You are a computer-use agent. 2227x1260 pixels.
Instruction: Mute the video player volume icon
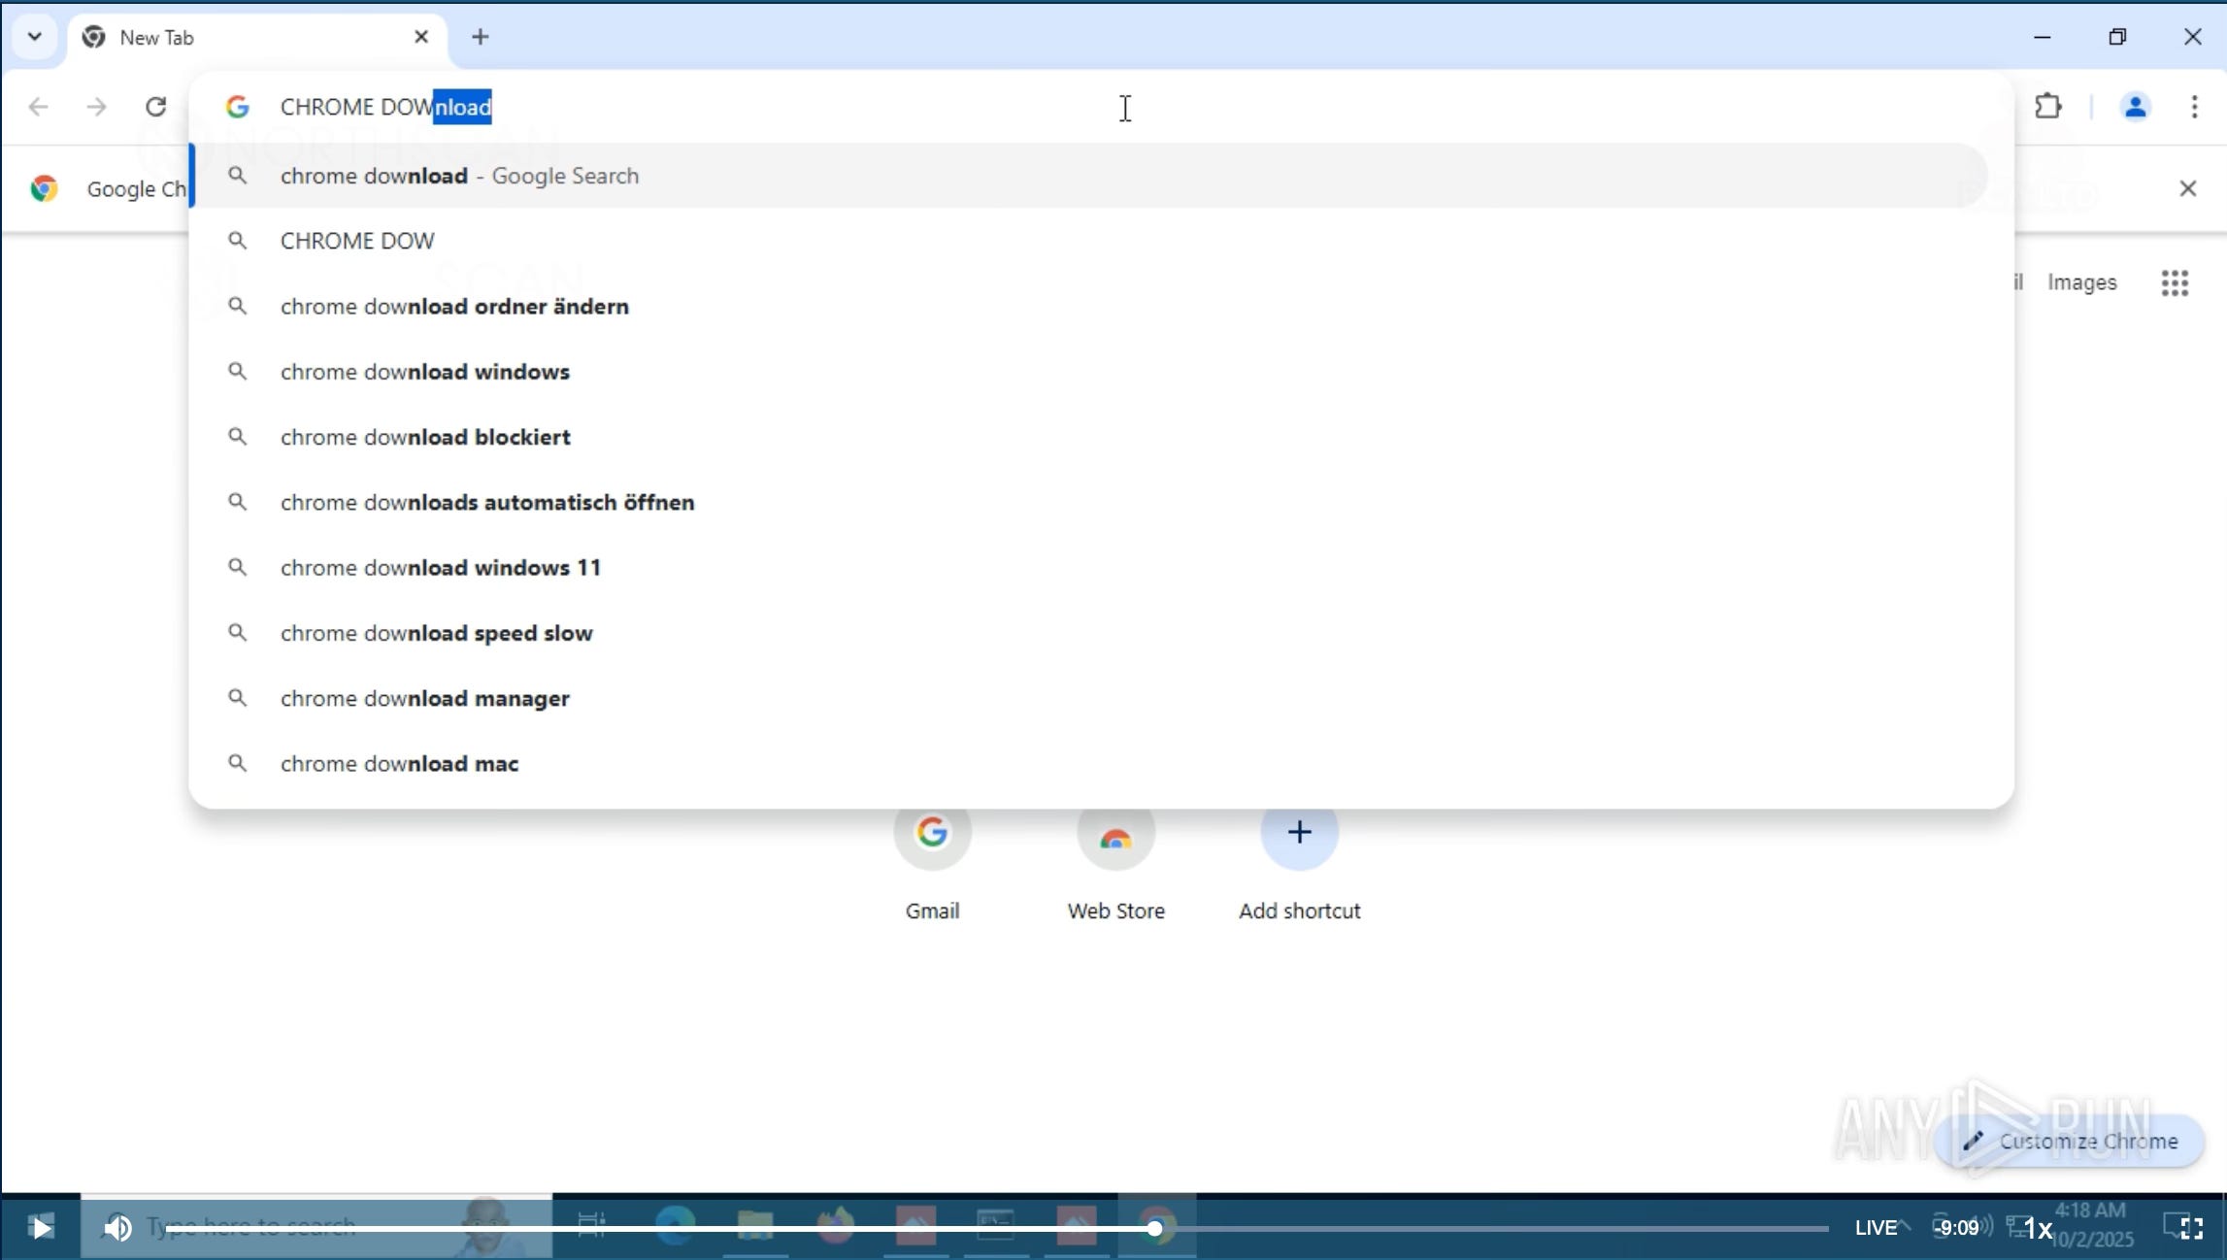point(117,1228)
